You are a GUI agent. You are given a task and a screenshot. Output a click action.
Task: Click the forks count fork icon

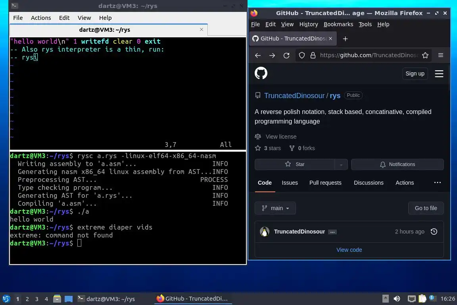point(292,148)
